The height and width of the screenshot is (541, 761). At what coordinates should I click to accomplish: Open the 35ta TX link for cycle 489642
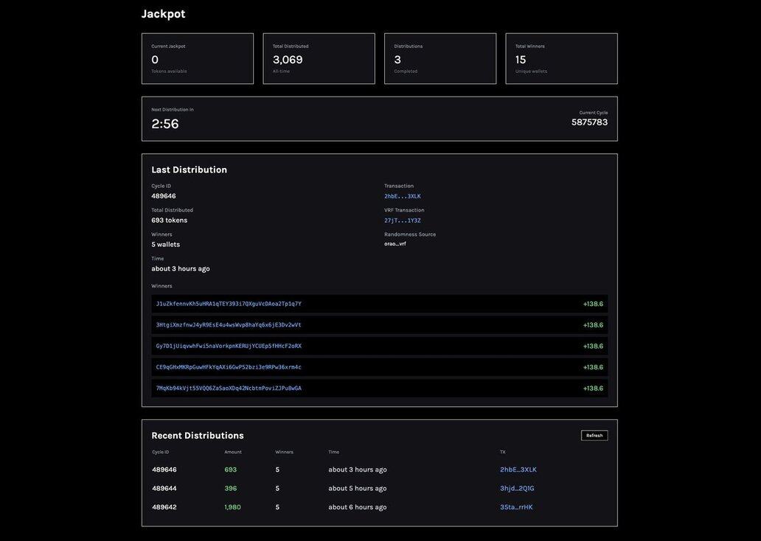[516, 507]
